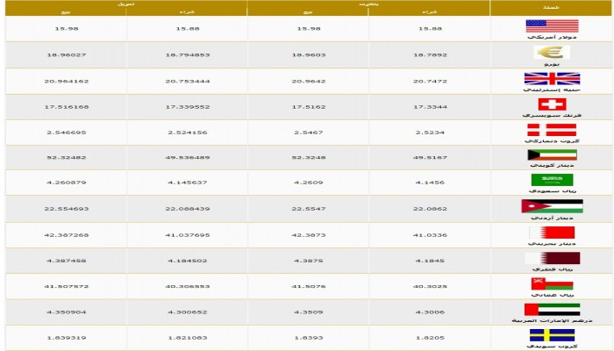Click the Swiss franc value 17.339552
Image resolution: width=614 pixels, height=351 pixels.
(x=188, y=107)
